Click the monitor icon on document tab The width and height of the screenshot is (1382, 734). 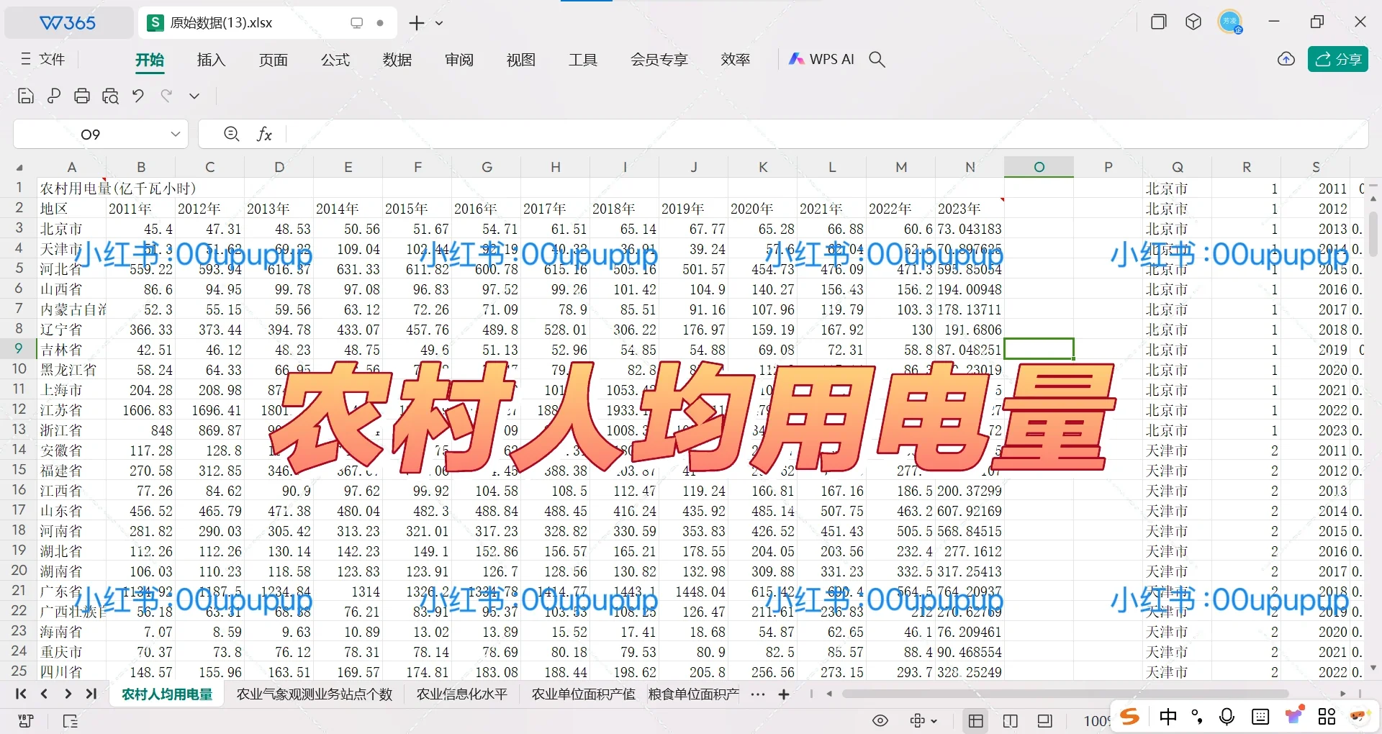[x=356, y=23]
